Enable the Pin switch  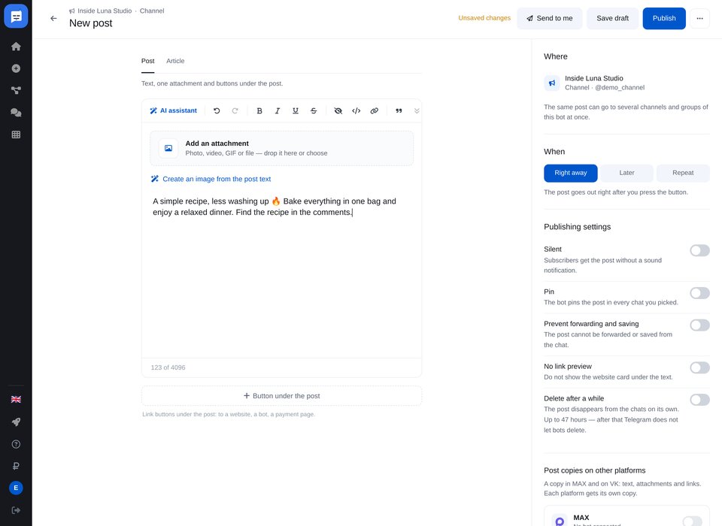[699, 293]
